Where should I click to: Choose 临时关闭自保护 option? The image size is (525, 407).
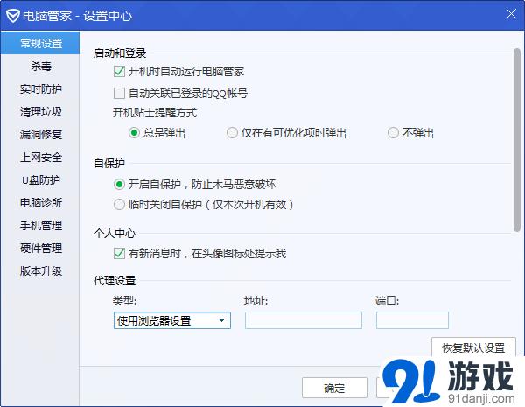tap(119, 204)
